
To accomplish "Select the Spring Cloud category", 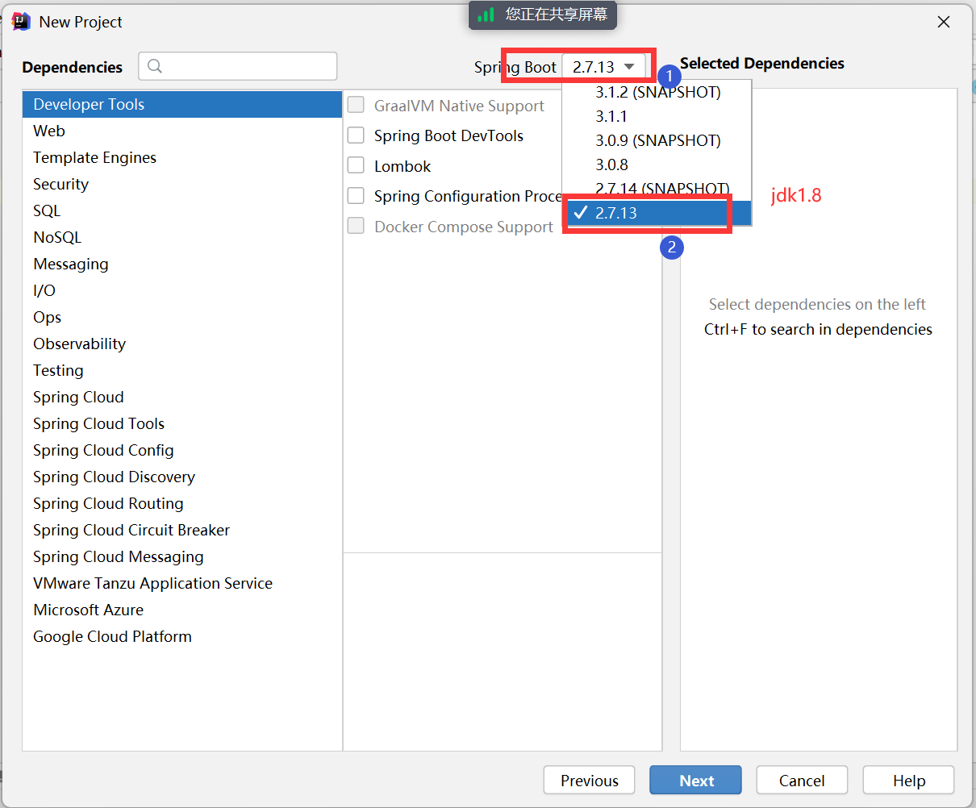I will [182, 397].
